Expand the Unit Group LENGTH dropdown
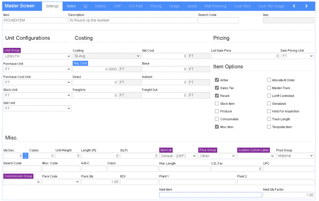 37,56
